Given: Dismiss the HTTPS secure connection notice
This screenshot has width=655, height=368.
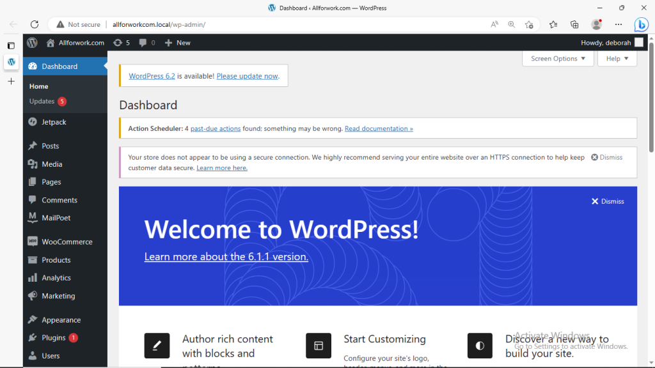Looking at the screenshot, I should pos(606,157).
